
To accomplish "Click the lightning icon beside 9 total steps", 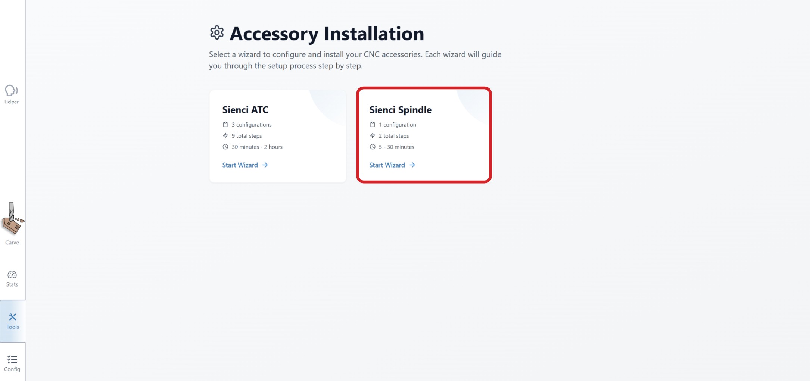I will pos(225,136).
